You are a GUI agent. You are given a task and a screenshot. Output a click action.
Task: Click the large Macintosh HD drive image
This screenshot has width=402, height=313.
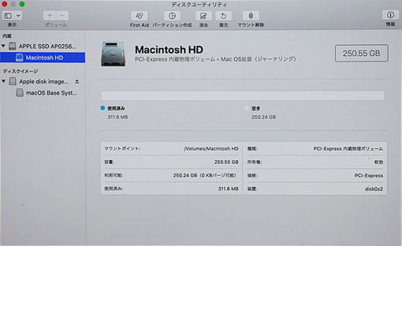pyautogui.click(x=113, y=54)
